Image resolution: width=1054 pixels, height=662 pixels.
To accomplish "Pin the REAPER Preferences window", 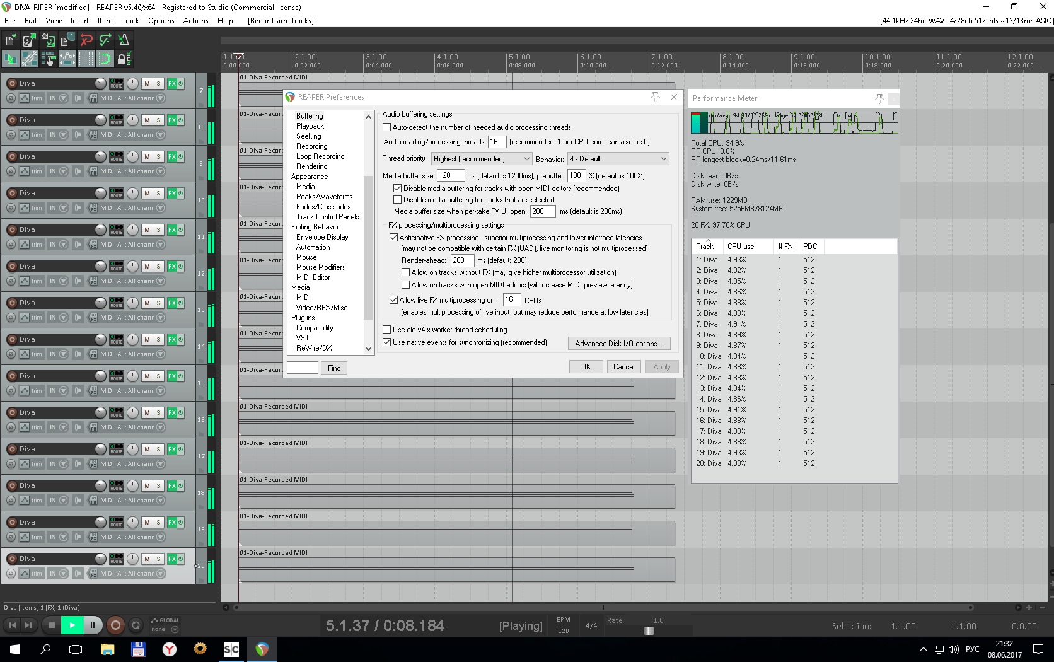I will click(656, 97).
